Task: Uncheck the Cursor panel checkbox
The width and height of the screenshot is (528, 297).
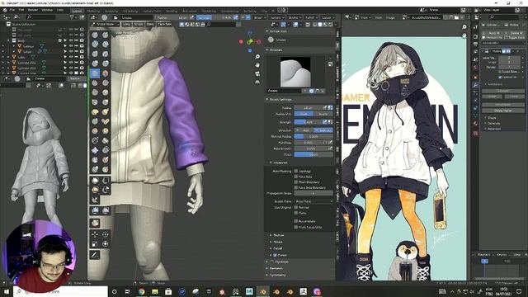Action: point(275,255)
